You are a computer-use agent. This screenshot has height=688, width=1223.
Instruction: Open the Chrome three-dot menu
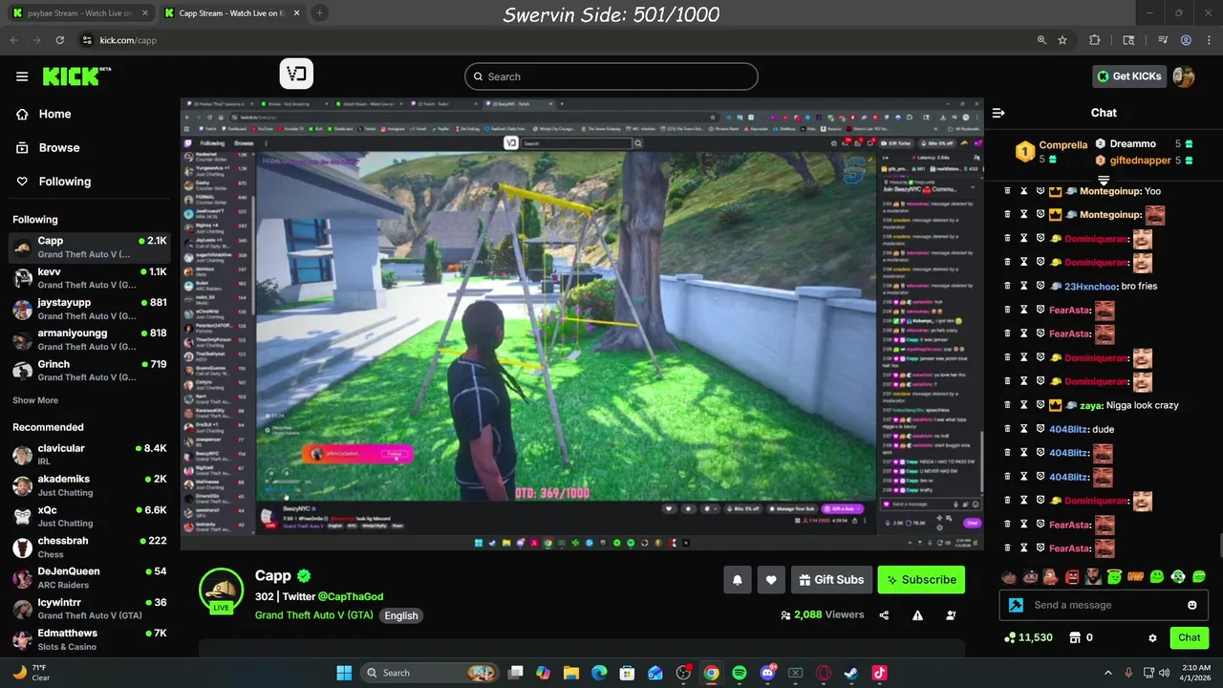click(1209, 40)
